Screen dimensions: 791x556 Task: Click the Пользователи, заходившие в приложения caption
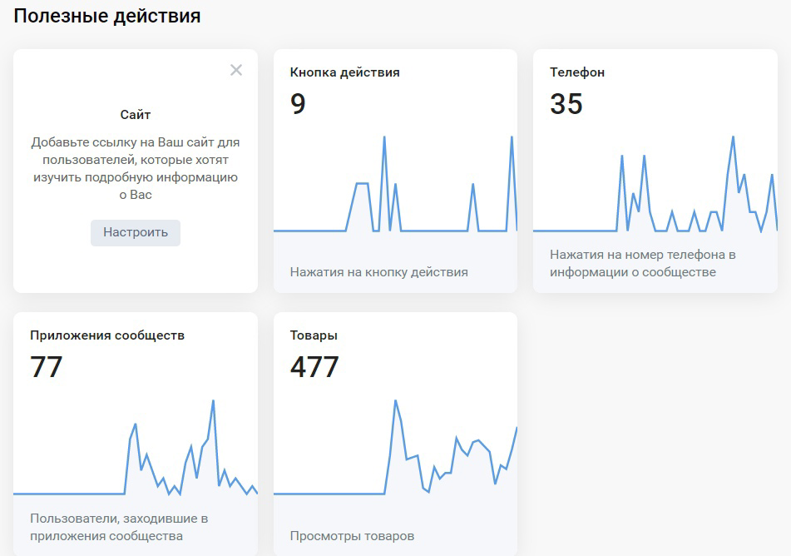point(119,527)
